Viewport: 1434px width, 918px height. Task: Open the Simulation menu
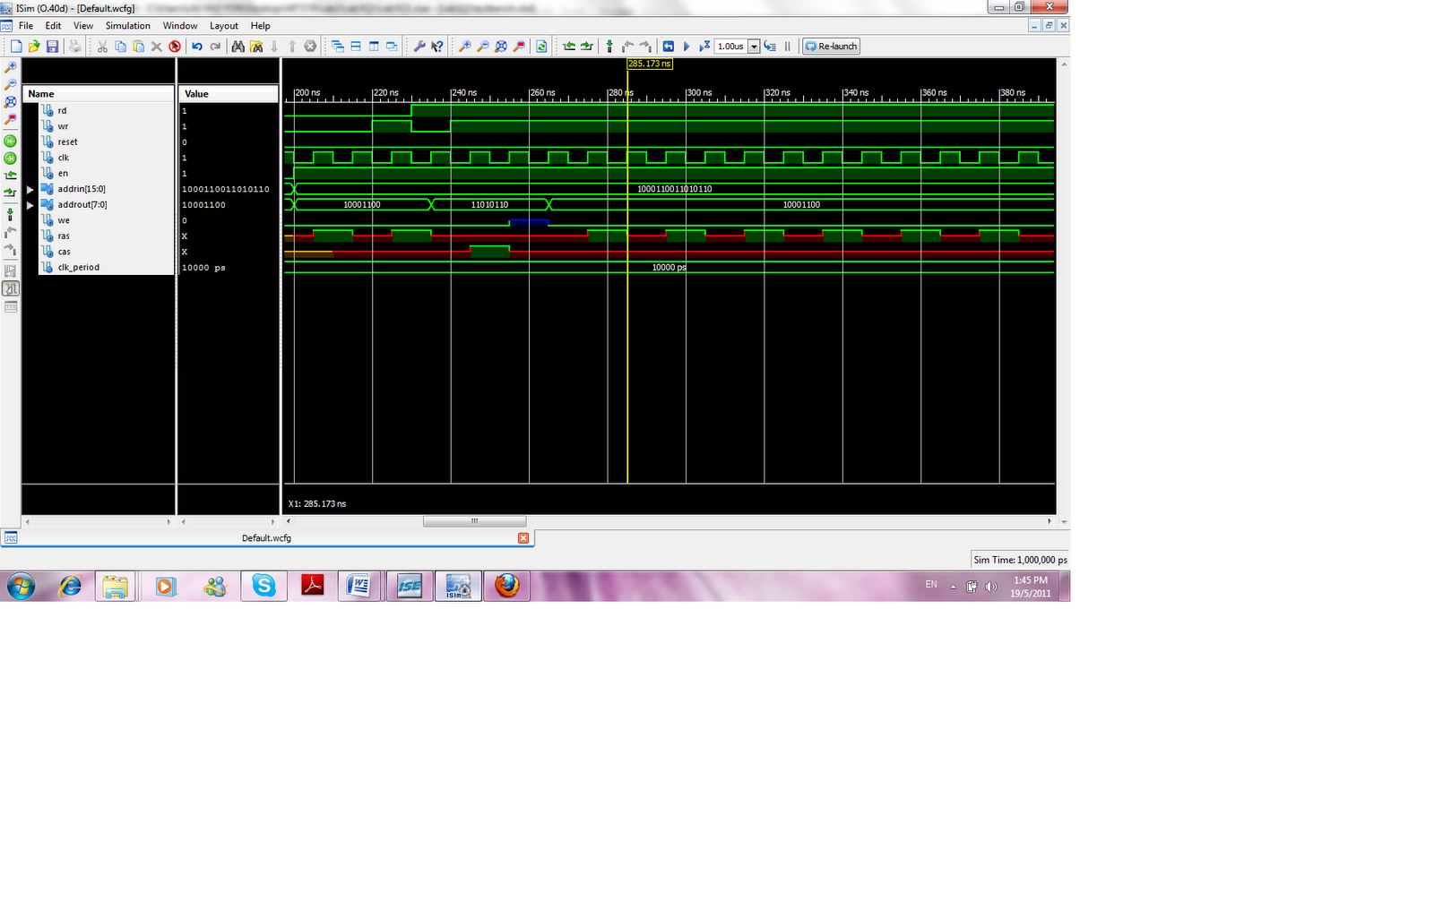tap(127, 26)
